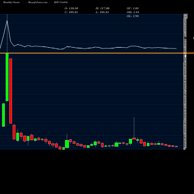Image resolution: width=194 pixels, height=194 pixels.
Task: Click the 'OL: 1.98' value
Action: coord(133,16)
